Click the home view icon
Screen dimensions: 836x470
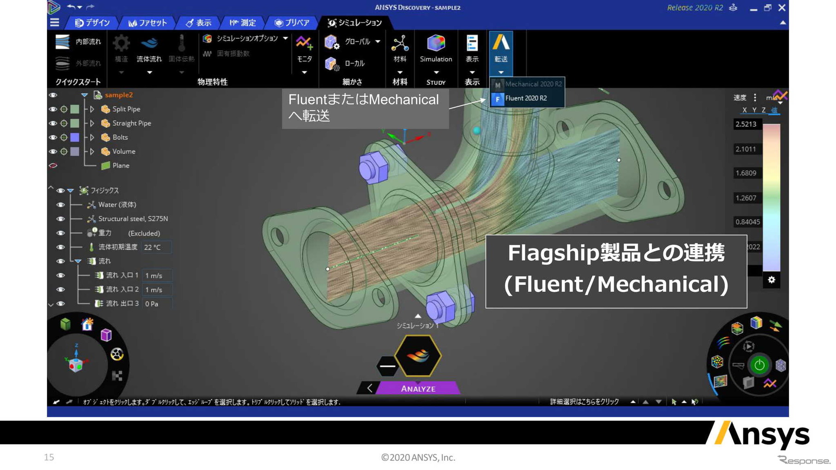[87, 324]
